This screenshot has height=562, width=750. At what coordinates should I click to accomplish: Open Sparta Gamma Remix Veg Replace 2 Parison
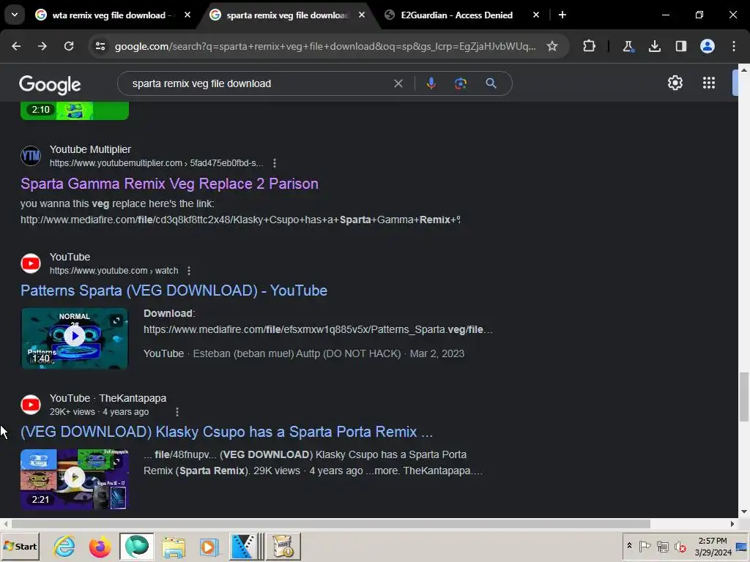click(x=169, y=184)
